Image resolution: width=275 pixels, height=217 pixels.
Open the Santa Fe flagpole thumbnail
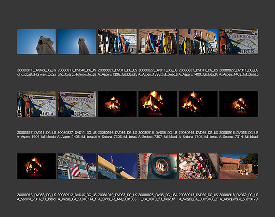[x=117, y=166]
